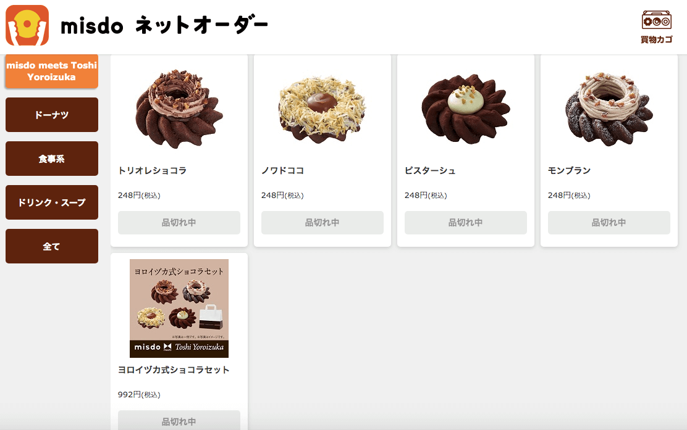
Task: Click the ピスターシュ donut image
Action: point(466,108)
